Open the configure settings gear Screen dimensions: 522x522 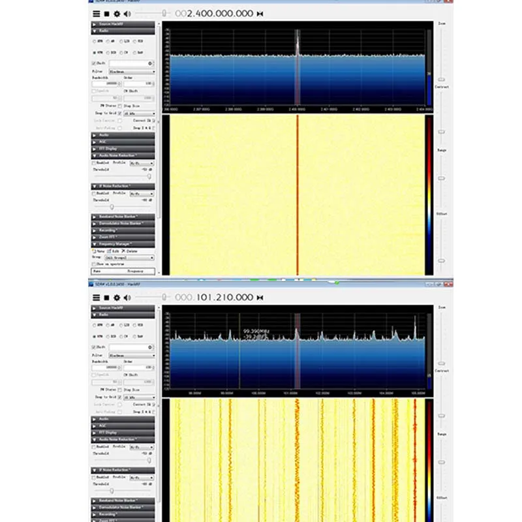pos(117,14)
